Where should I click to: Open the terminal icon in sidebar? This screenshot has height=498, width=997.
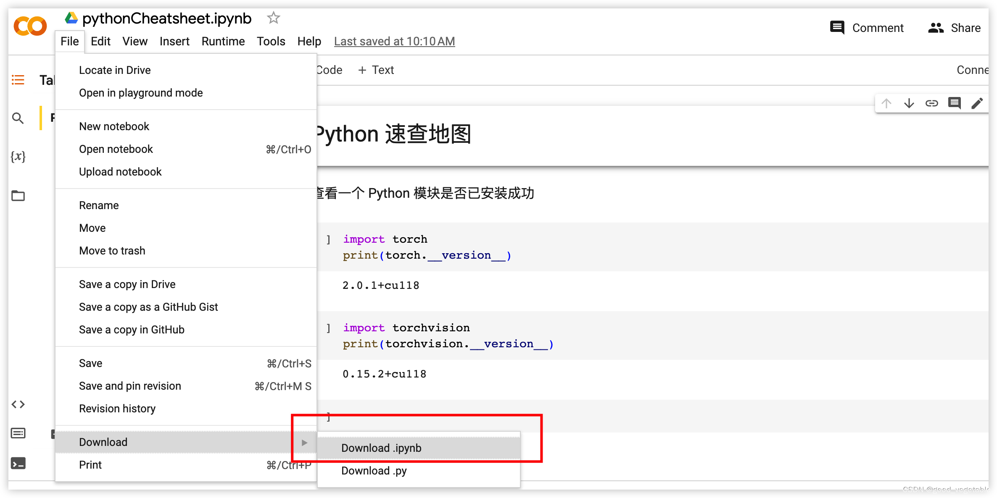coord(18,464)
